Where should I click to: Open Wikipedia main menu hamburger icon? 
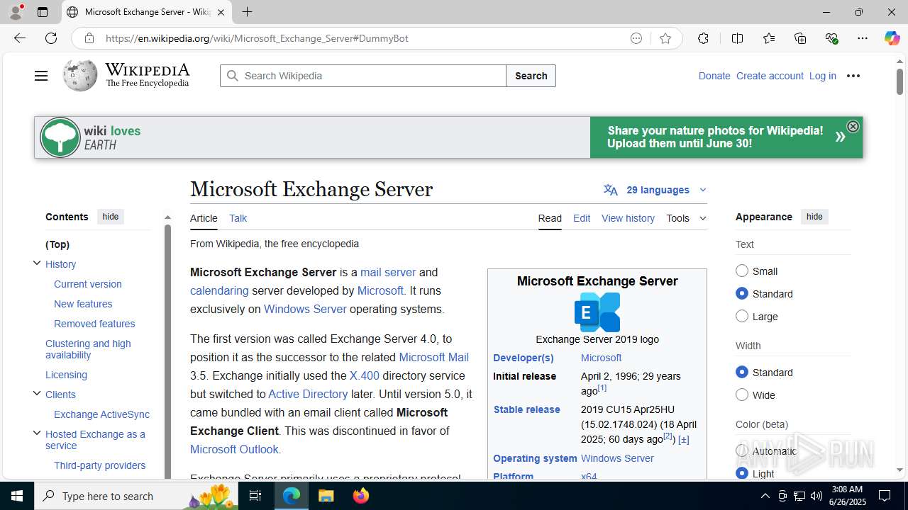click(x=41, y=76)
